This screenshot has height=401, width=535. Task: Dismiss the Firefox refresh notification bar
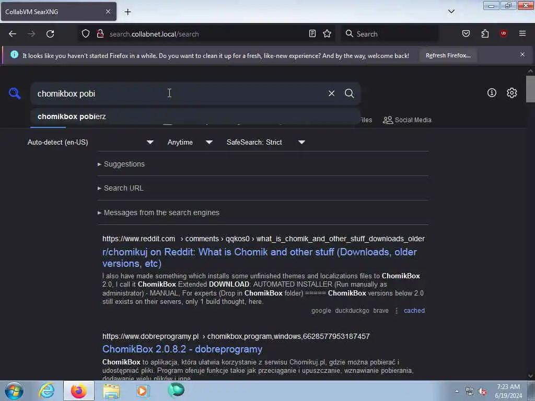(x=522, y=54)
